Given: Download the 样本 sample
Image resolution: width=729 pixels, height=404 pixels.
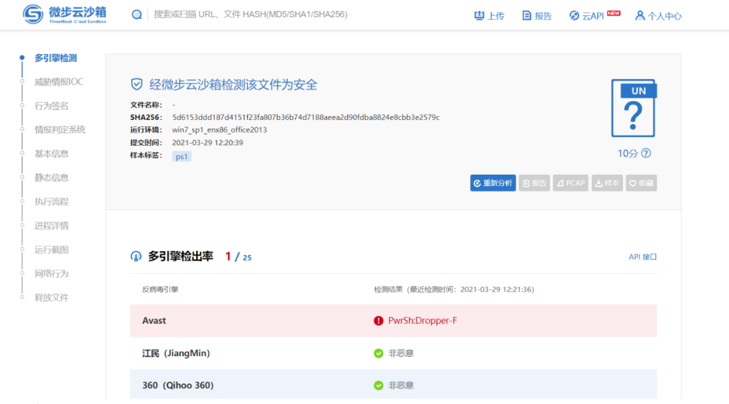Looking at the screenshot, I should click(x=607, y=183).
